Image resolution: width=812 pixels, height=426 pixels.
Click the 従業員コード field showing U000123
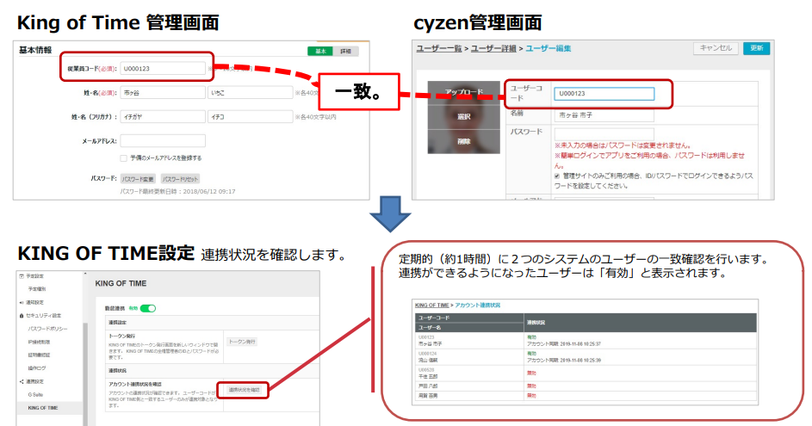pos(163,68)
